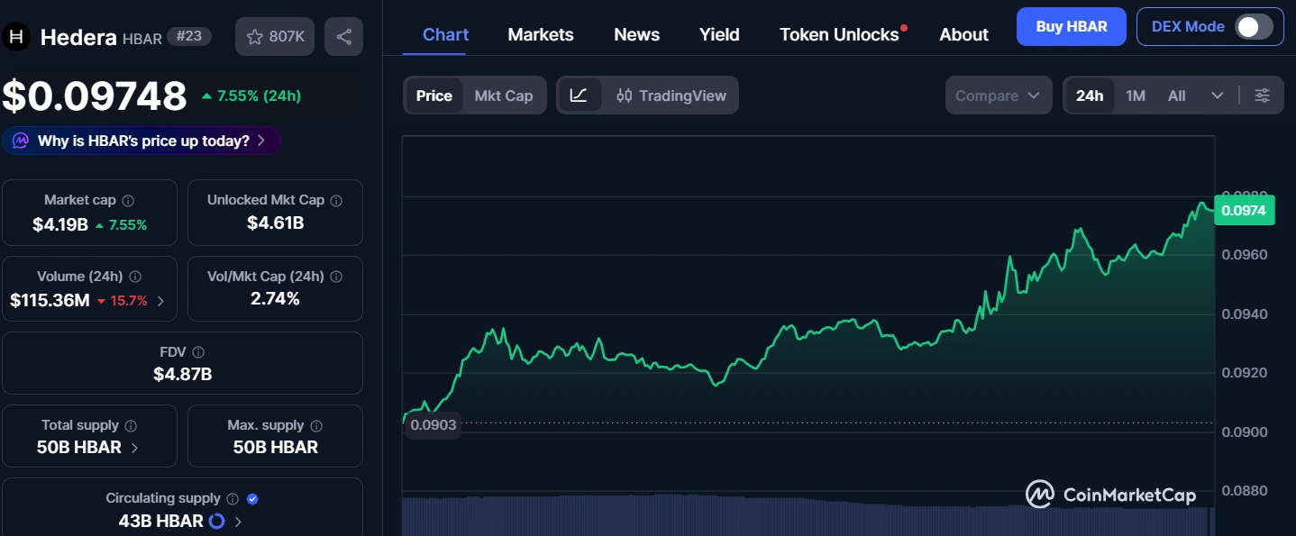The height and width of the screenshot is (536, 1296).
Task: Click the 0.0974 current price label
Action: coord(1244,211)
